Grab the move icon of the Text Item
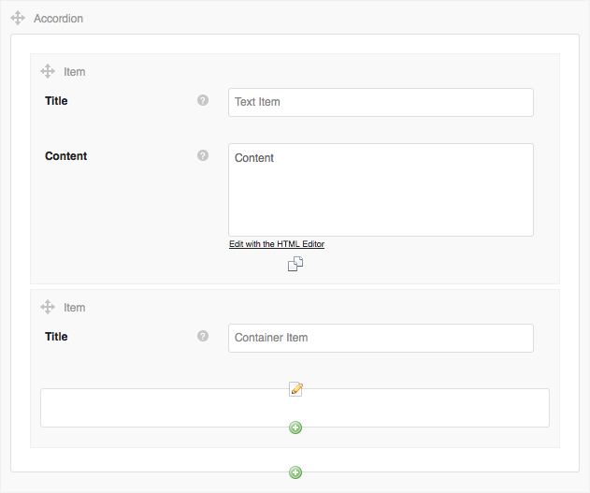Screen dimensions: 590x493 tap(48, 71)
